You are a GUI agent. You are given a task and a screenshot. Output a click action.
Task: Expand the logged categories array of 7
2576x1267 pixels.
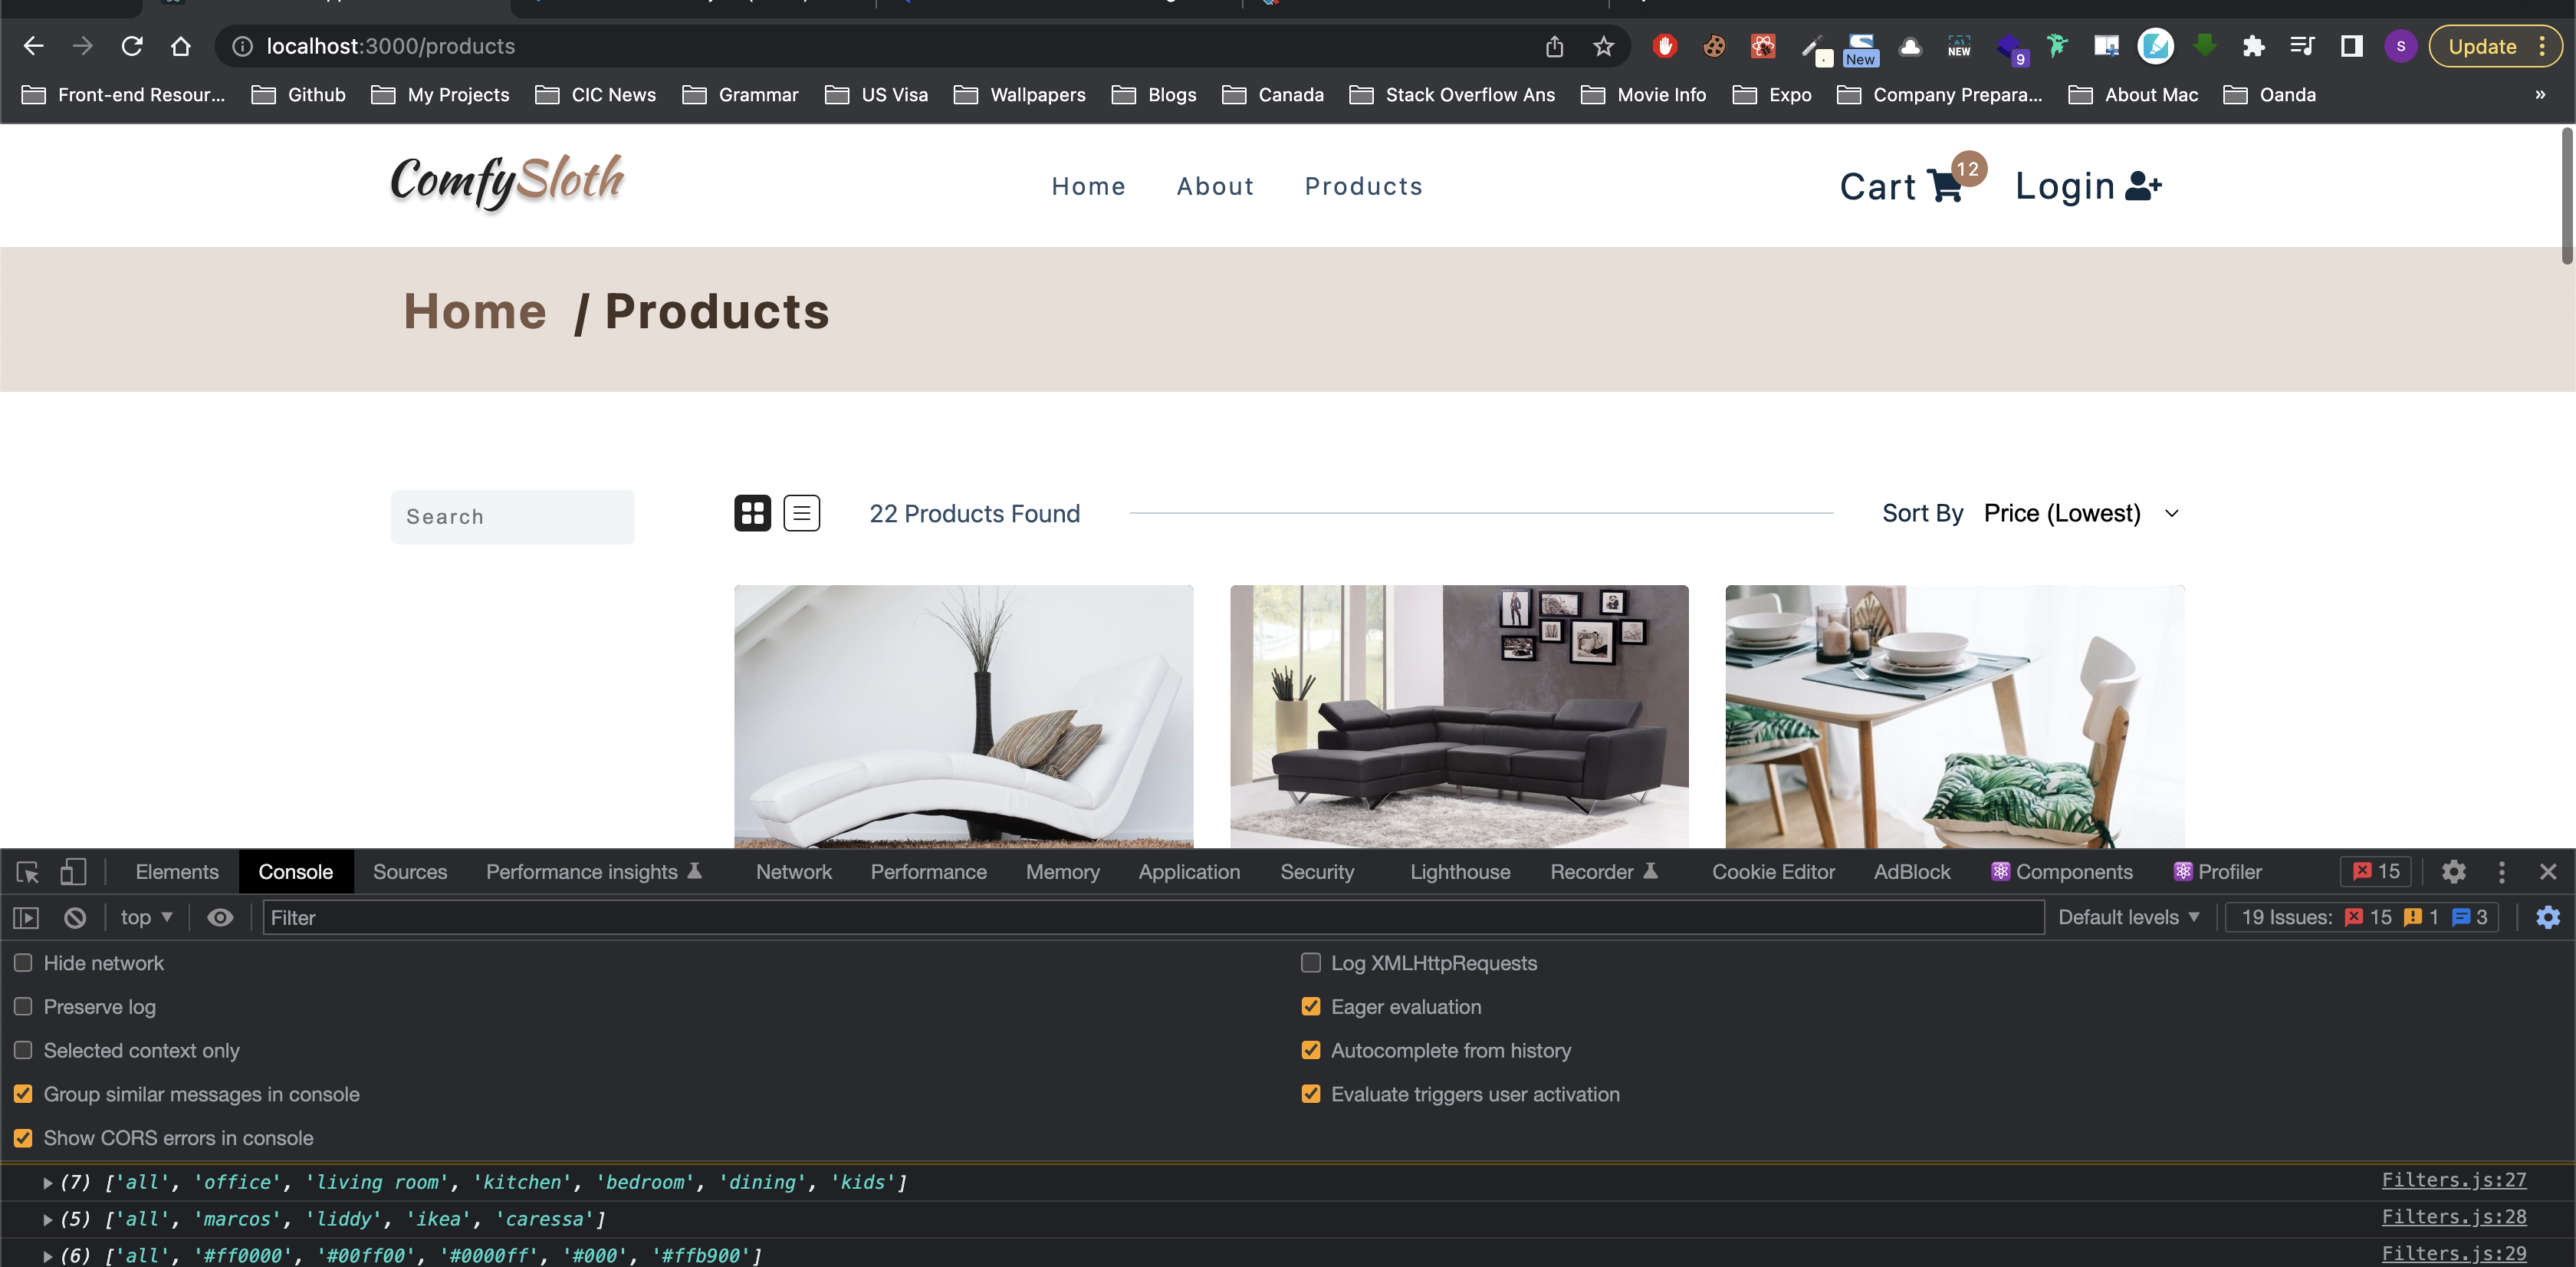(47, 1182)
